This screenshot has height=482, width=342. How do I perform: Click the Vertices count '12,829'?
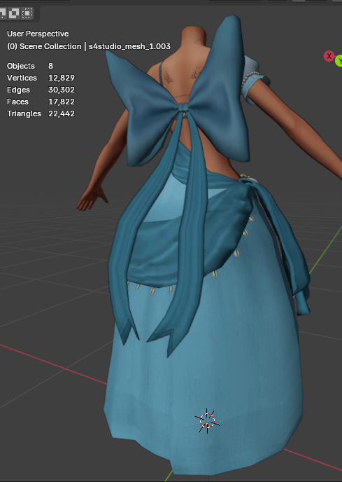[62, 78]
